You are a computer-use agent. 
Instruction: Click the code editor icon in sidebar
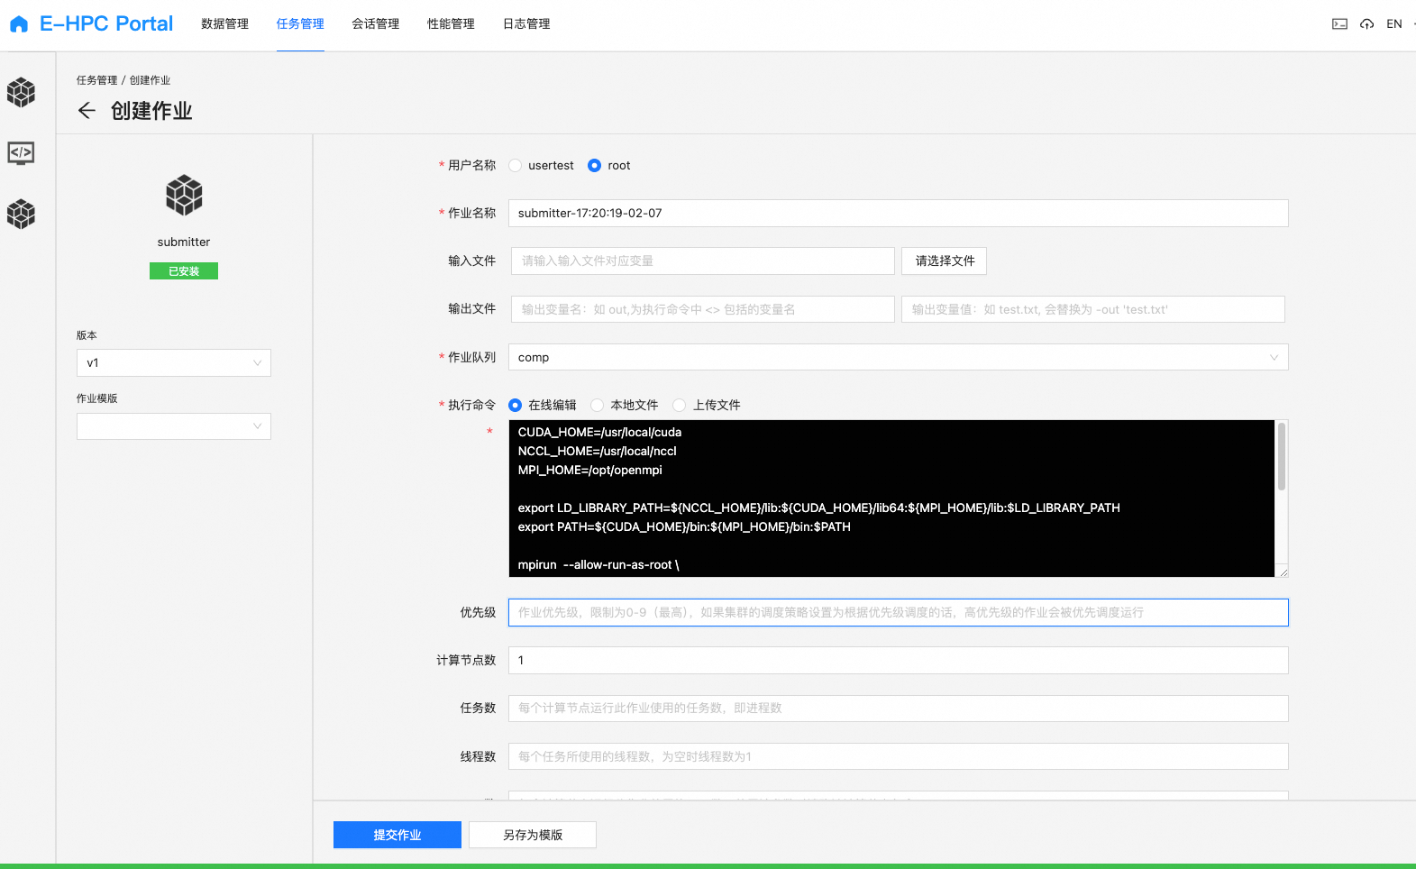pyautogui.click(x=21, y=152)
